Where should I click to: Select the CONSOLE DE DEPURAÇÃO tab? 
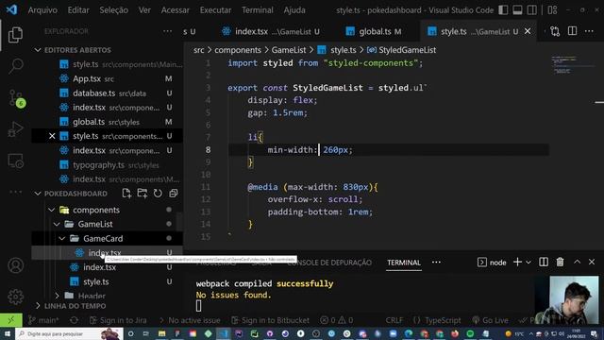[x=329, y=263]
